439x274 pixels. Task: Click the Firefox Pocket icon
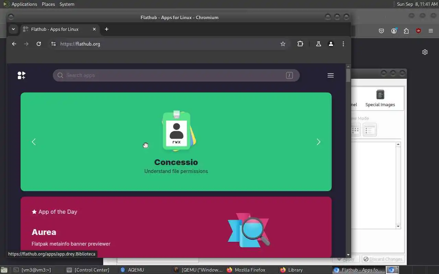pos(381,31)
